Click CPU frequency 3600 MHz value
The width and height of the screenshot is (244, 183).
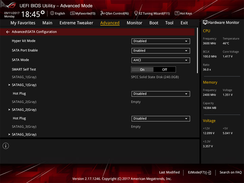click(209, 43)
